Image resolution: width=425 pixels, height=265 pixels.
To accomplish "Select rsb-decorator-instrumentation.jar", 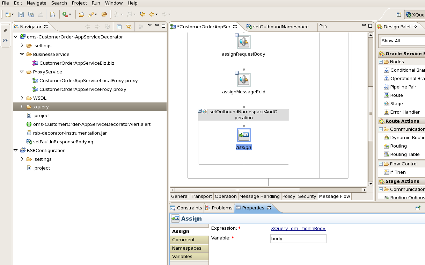I will click(70, 133).
